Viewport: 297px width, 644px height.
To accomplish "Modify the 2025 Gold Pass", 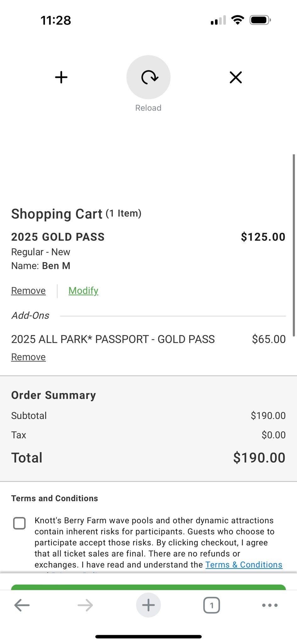I will (83, 291).
